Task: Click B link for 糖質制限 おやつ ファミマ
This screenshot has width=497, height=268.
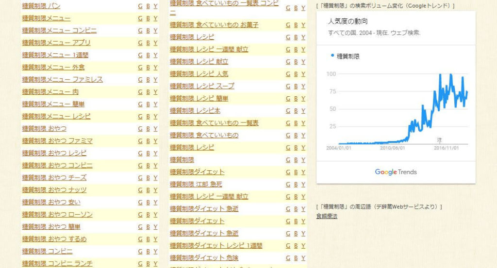Action: 148,141
